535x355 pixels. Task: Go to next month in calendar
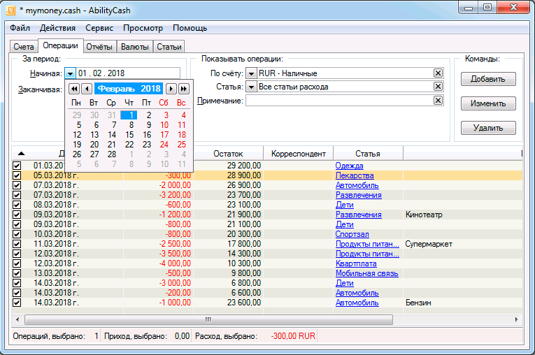tap(171, 89)
